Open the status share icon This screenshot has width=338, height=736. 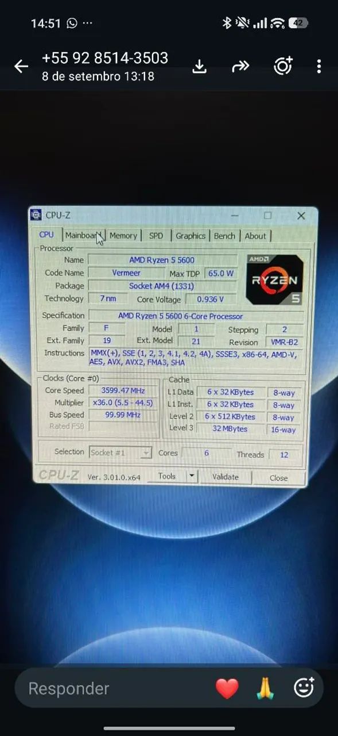point(283,66)
